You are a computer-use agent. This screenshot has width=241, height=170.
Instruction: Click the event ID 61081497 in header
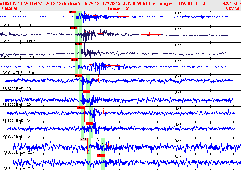pyautogui.click(x=10, y=3)
